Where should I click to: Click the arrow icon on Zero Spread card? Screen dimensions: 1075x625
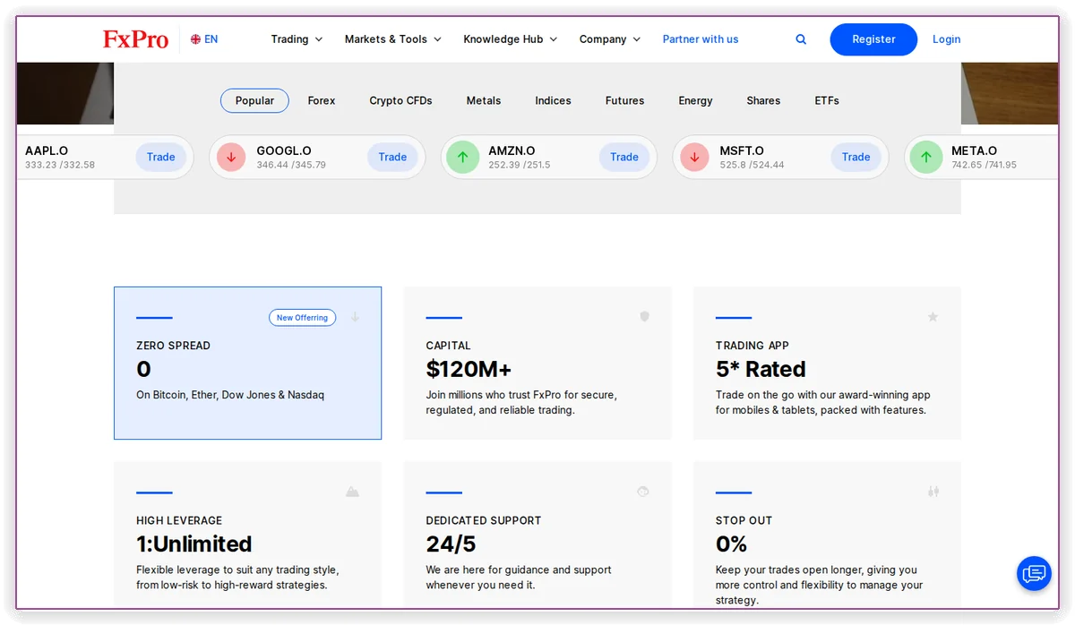coord(355,317)
